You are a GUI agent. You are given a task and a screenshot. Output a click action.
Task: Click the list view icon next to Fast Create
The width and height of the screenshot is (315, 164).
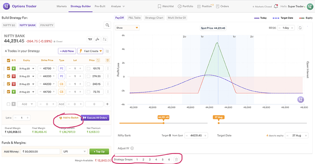[107, 51]
